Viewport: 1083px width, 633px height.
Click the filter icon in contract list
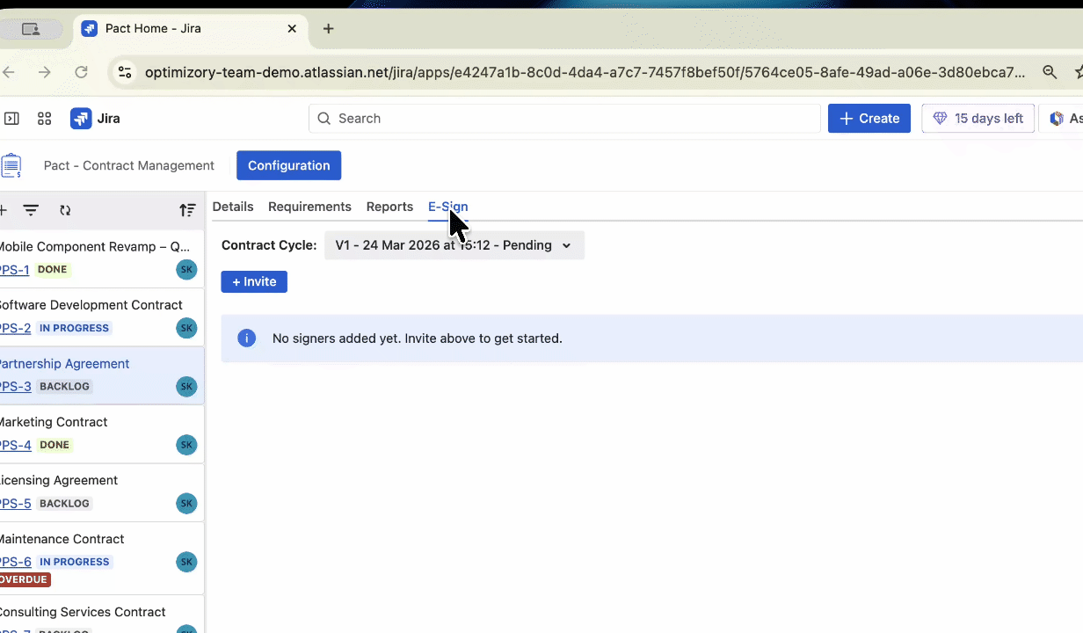[x=31, y=210]
